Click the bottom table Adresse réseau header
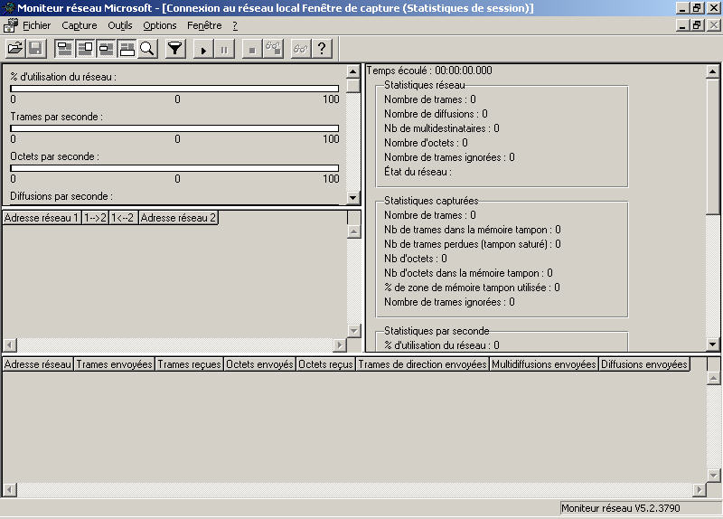 click(x=38, y=364)
